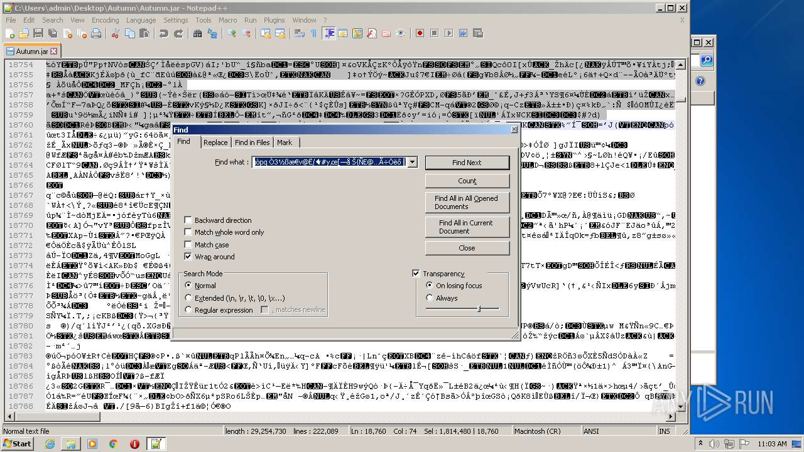Toggle the Transparency checkbox

coord(438,274)
